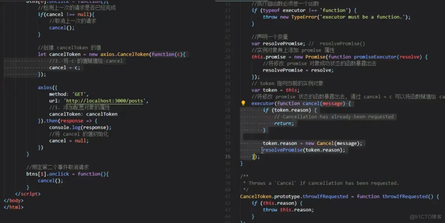Screen dimensions: 445x223
Task: Click the 'if (this.reason) {' line
Action: coord(277,203)
